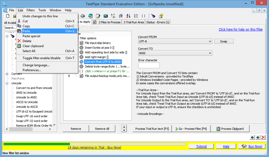Click the Remove button

(x=76, y=129)
